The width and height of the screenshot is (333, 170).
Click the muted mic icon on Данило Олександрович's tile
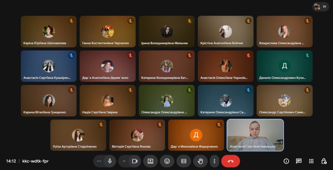pos(307,56)
